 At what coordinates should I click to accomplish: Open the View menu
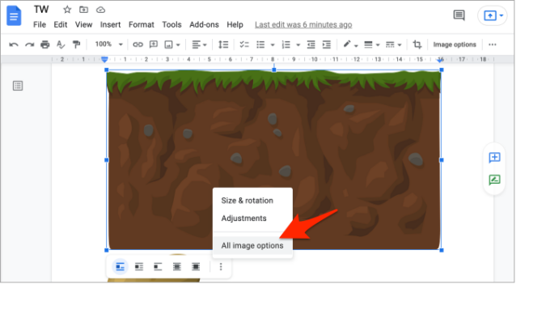click(83, 25)
